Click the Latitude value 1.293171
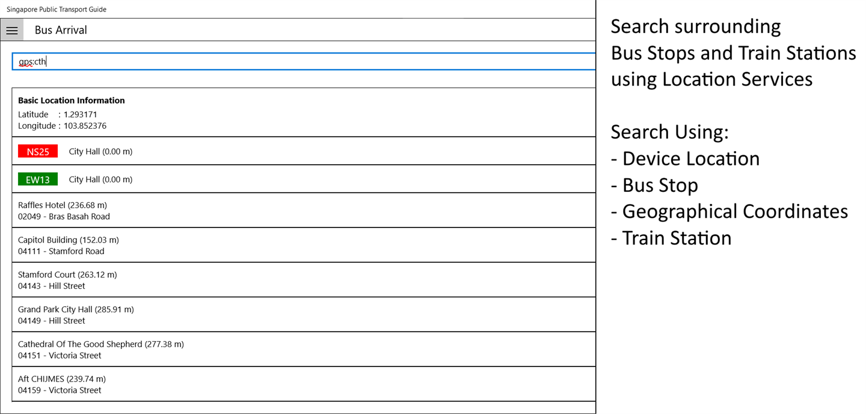This screenshot has width=866, height=414. pyautogui.click(x=80, y=114)
